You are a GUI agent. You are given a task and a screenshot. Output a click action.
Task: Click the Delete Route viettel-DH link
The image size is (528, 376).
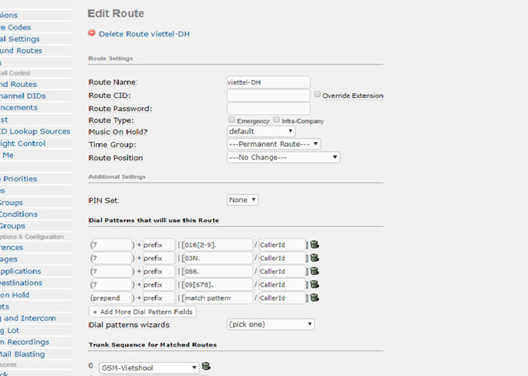point(144,34)
